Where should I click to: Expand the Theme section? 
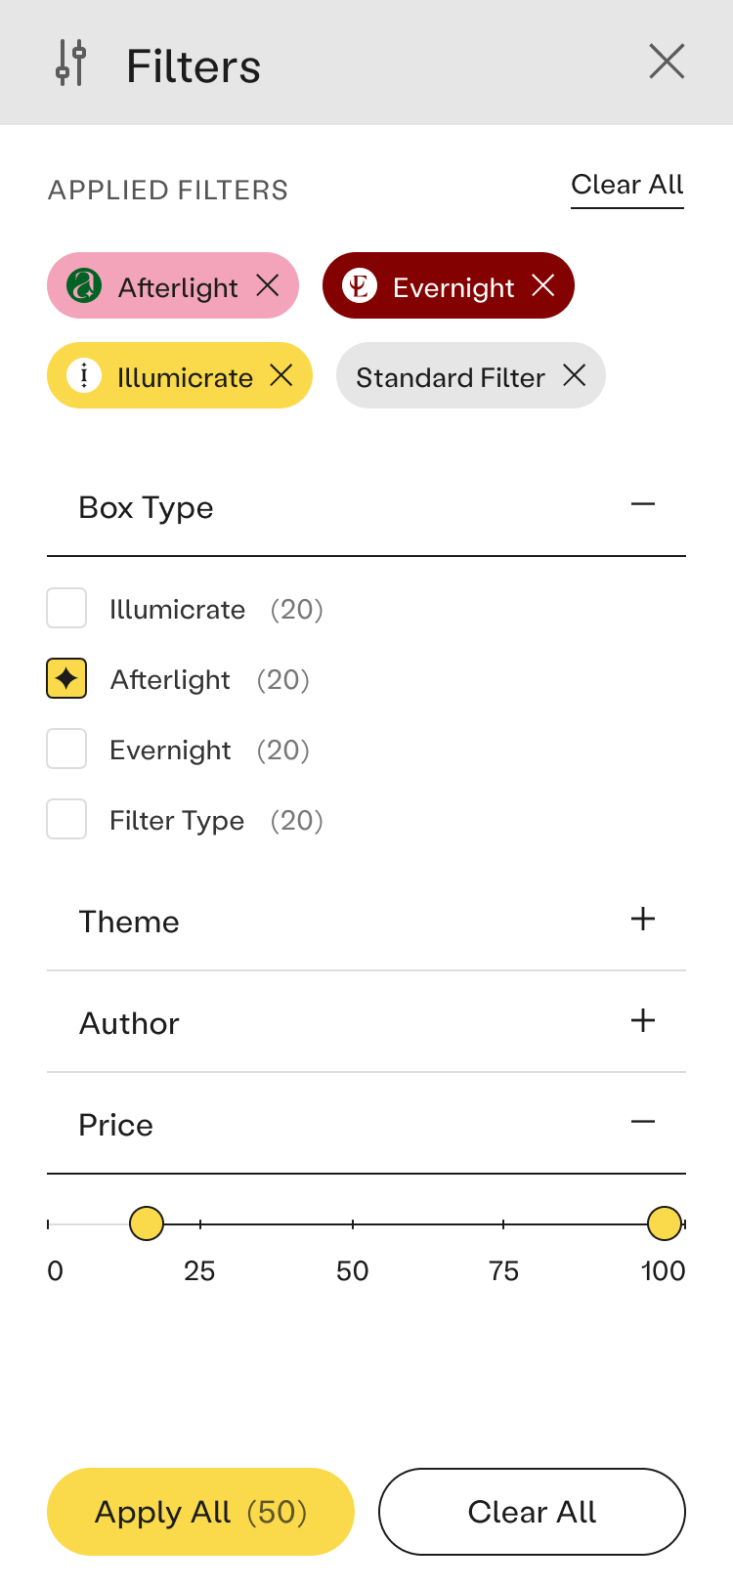tap(643, 920)
